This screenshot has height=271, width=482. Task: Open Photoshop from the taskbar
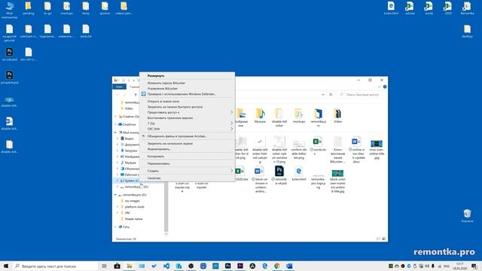tap(227, 266)
